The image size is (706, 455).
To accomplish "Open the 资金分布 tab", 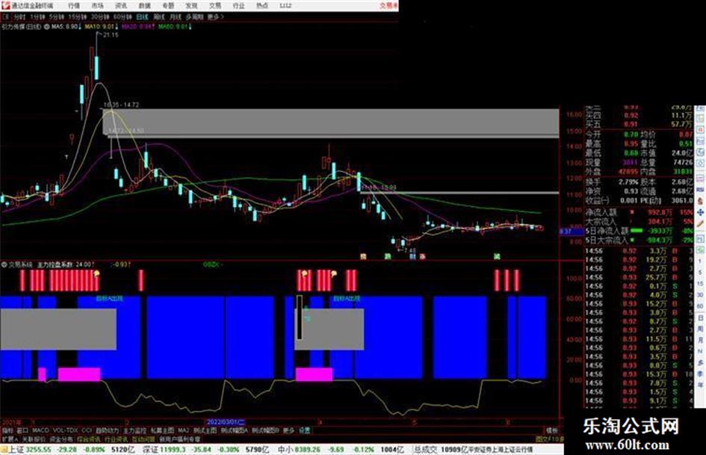I will [61, 439].
